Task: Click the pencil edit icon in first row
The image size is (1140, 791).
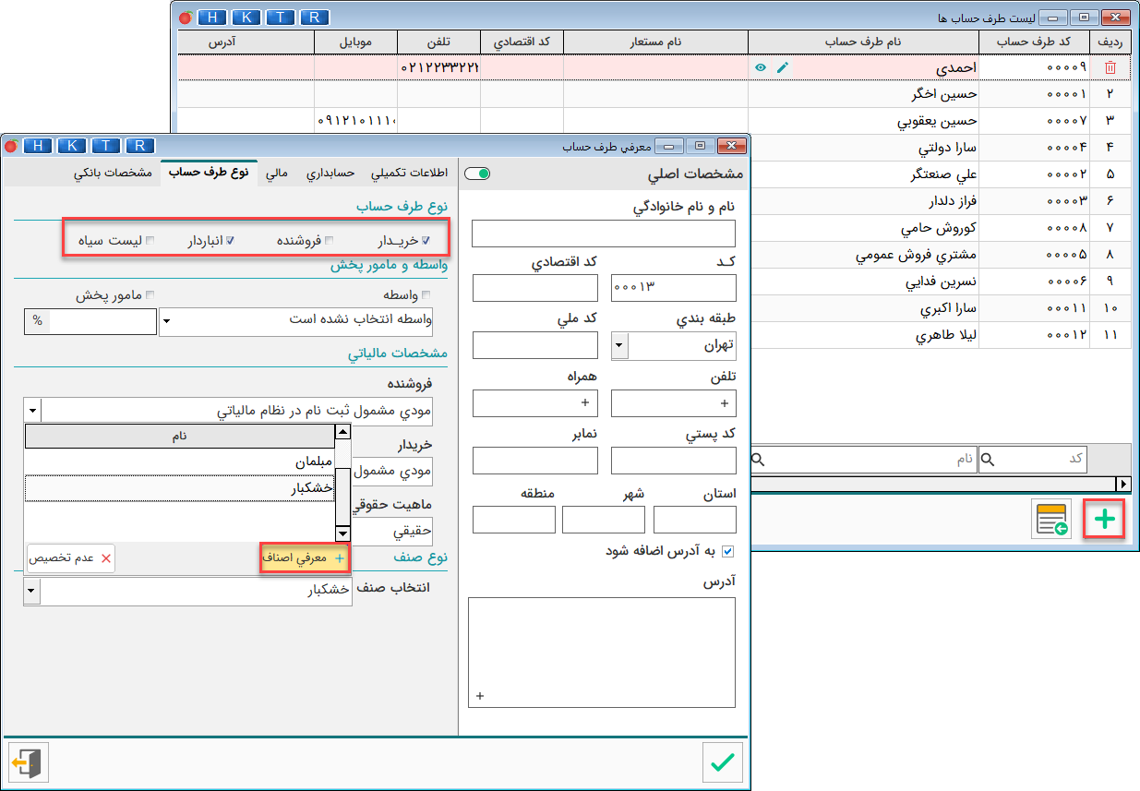Action: coord(782,67)
